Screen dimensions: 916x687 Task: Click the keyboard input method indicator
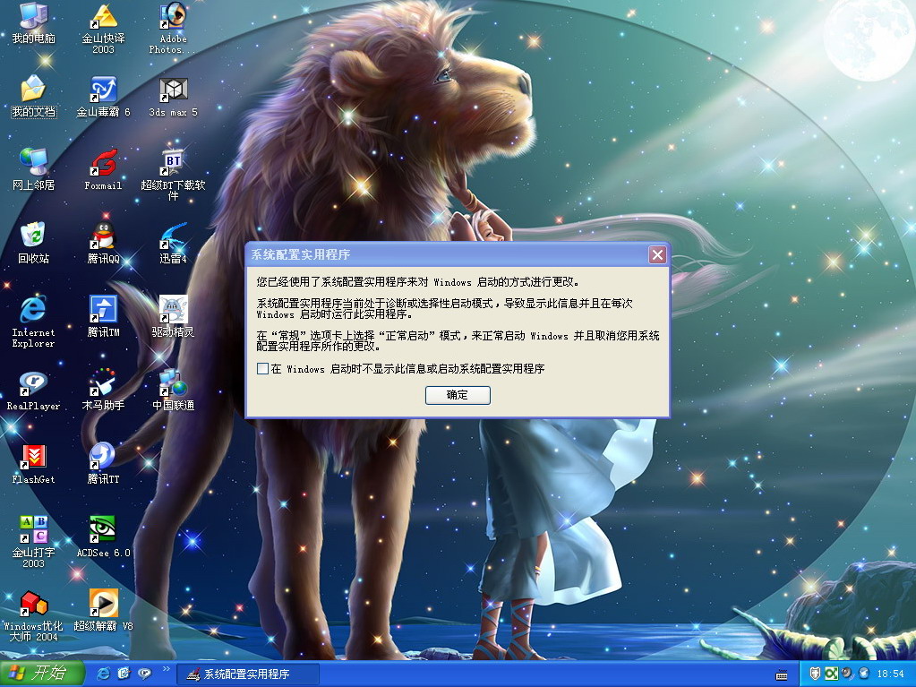pos(781,675)
